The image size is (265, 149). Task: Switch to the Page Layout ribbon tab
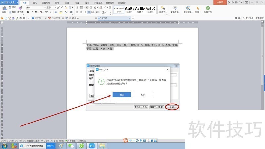[x=46, y=3]
